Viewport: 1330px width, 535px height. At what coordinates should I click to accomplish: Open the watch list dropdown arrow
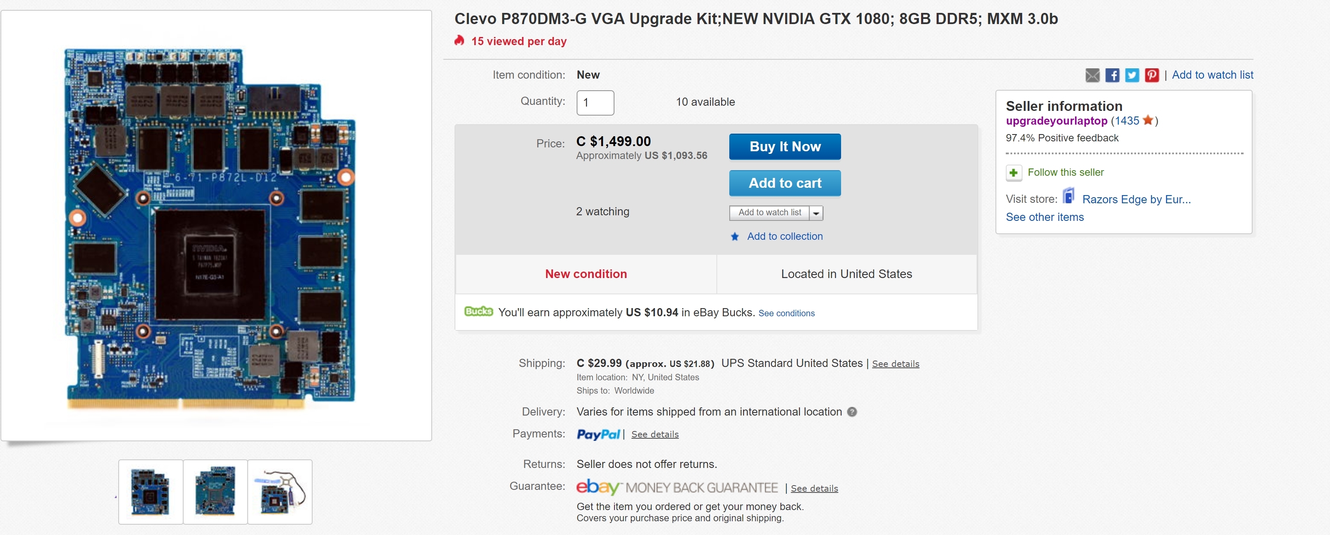click(816, 213)
